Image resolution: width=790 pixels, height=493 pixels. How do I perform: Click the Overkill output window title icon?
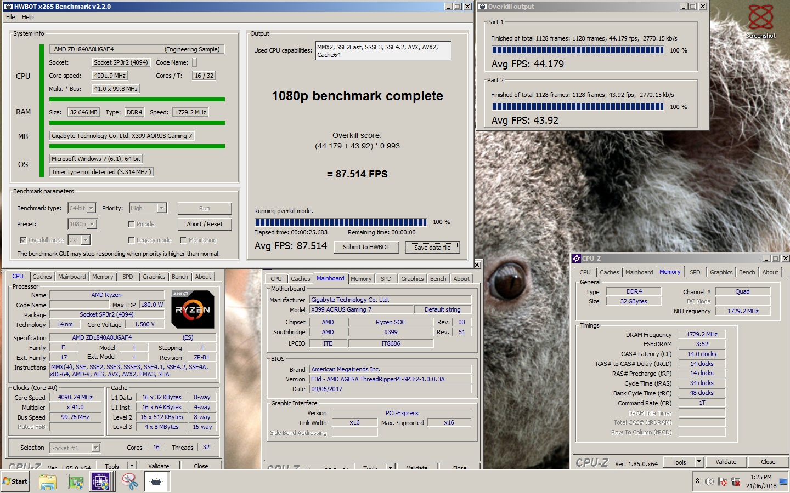(x=483, y=7)
